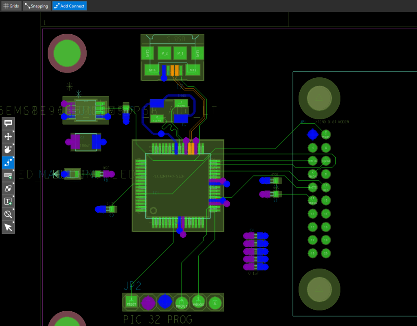Click pad 16 on JP1 connector
Screen dimensions: 417x326
coord(326,227)
